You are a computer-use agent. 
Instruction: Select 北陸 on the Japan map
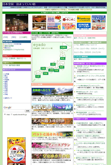(x=53, y=64)
